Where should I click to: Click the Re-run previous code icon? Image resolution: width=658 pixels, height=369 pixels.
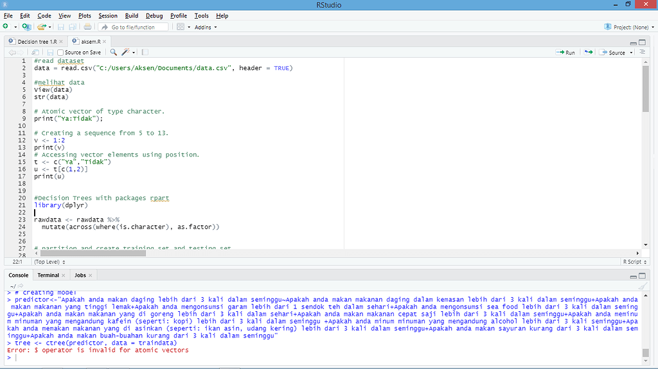589,53
